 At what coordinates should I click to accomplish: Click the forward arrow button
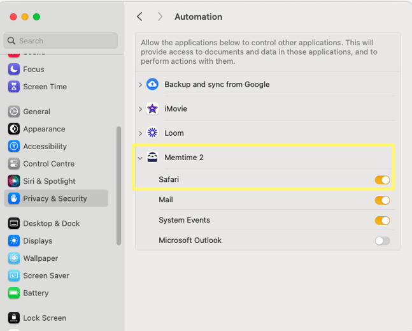click(160, 17)
